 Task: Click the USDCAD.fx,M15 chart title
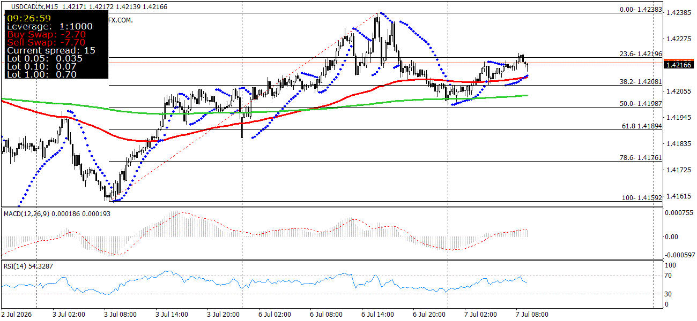coord(35,7)
